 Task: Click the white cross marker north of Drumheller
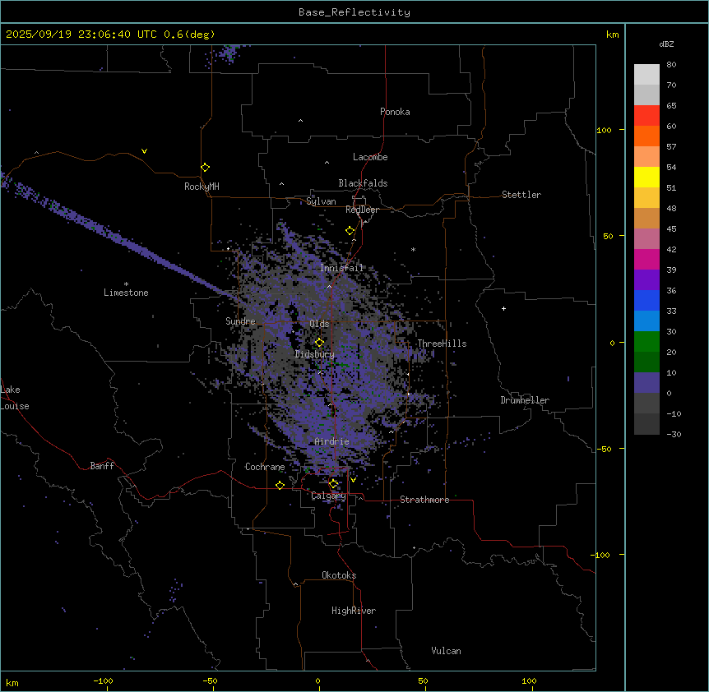[503, 308]
